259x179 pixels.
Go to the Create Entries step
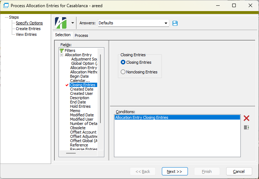[x=28, y=29]
